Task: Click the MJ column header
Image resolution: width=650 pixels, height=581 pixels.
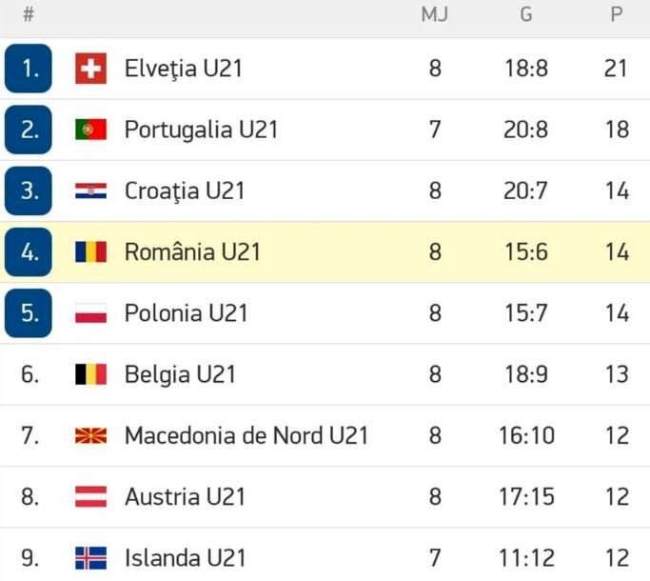Action: click(x=434, y=14)
